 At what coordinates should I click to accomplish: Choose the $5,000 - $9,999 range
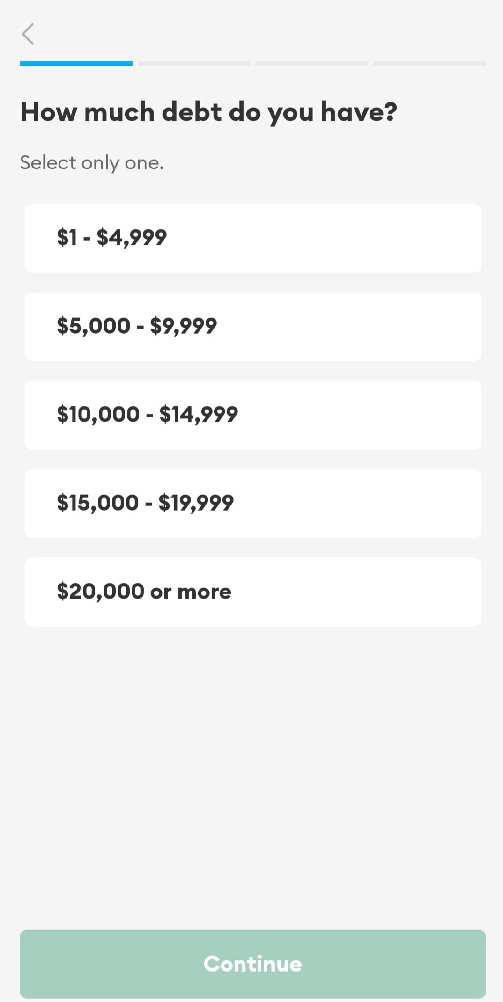[x=253, y=326]
